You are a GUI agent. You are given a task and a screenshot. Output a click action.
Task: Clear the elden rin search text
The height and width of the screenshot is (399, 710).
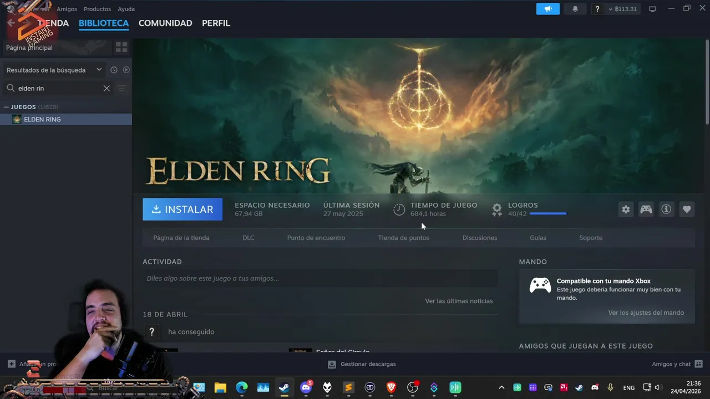coord(106,88)
